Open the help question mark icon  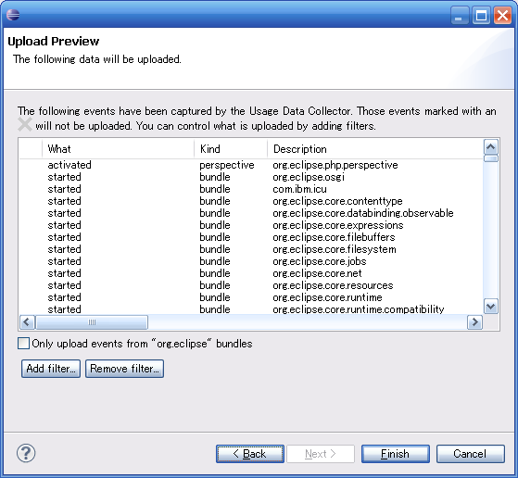click(26, 453)
